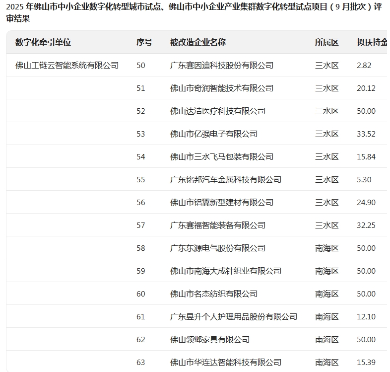The width and height of the screenshot is (390, 372).
Task: Click the 12.10 amount for 广东昱升个人护理用品
Action: click(x=366, y=316)
